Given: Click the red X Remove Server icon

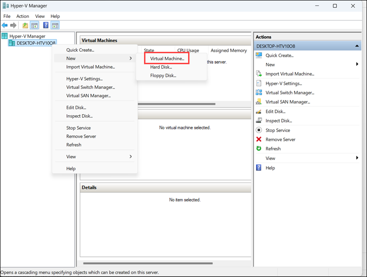Looking at the screenshot, I should (259, 139).
